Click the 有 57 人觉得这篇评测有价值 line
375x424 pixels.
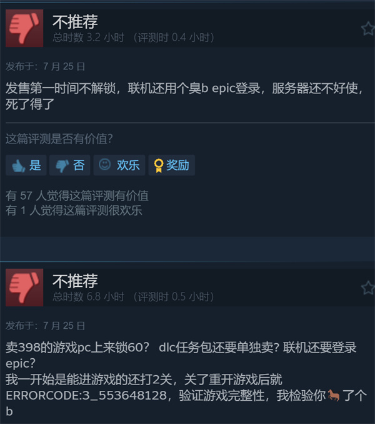click(77, 195)
